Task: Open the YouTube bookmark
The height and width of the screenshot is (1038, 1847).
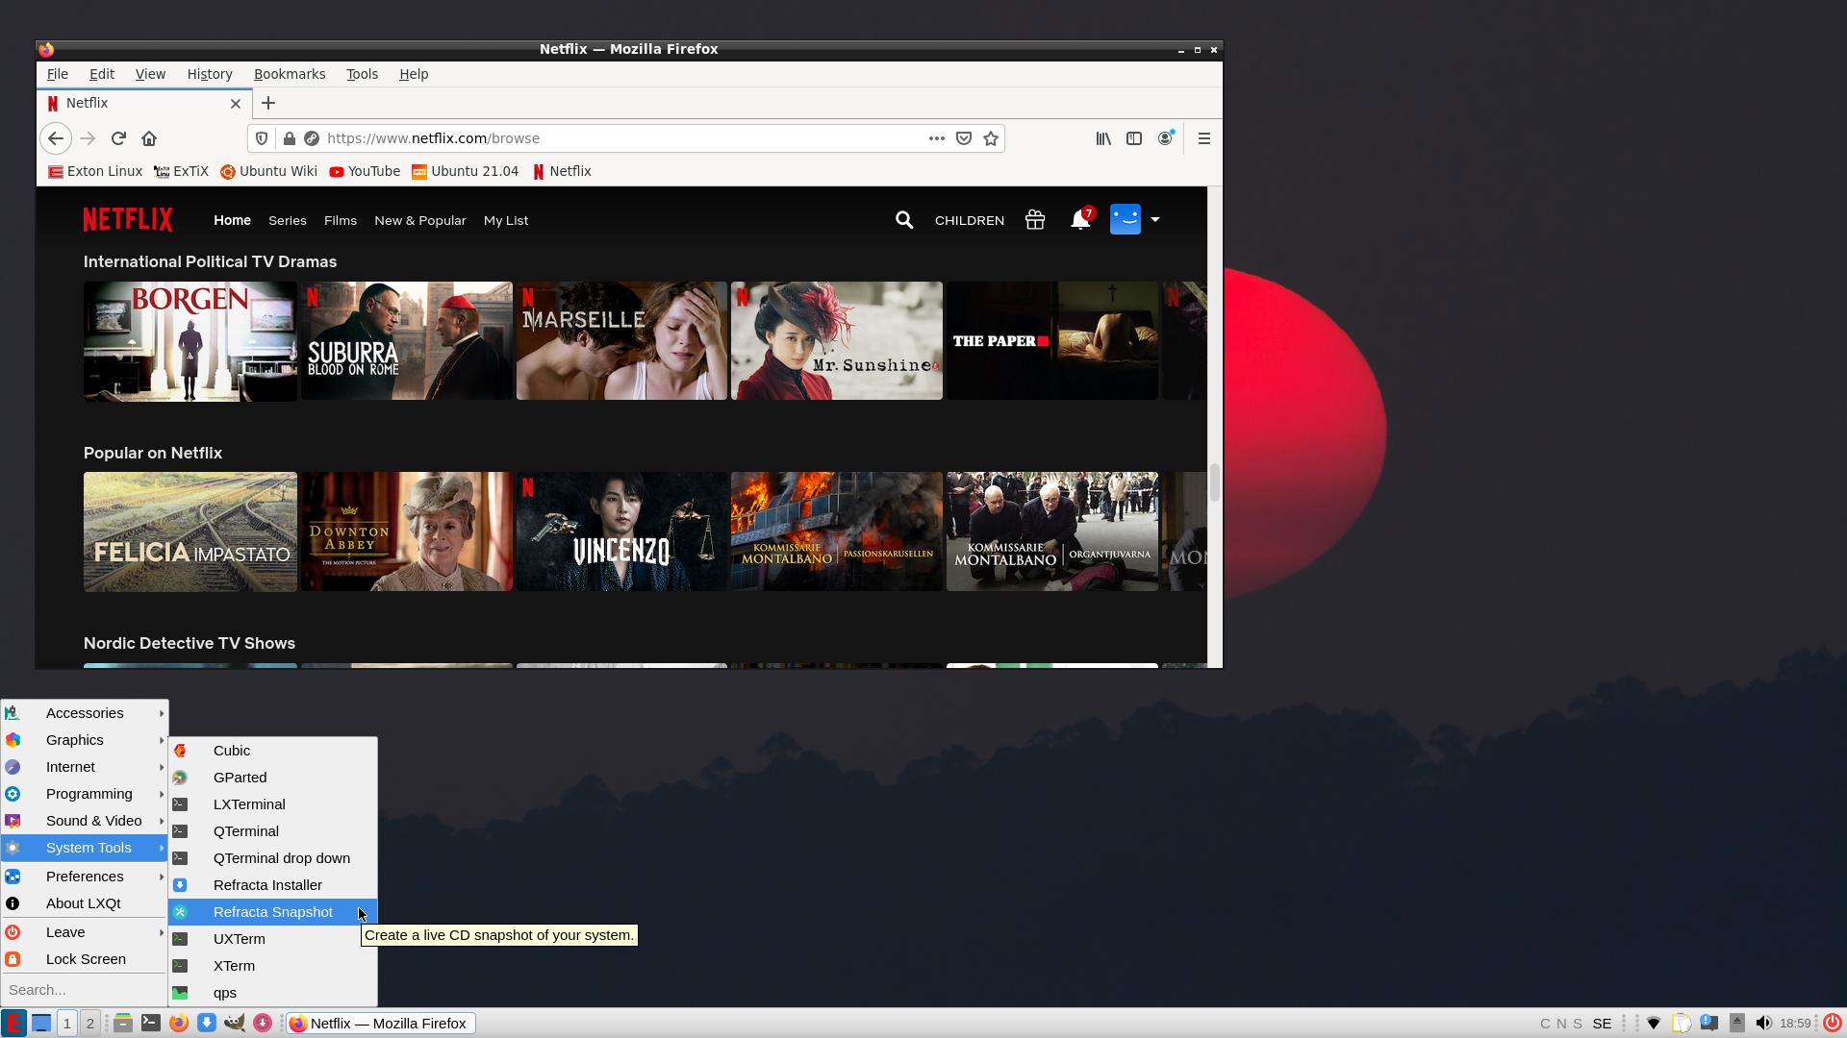Action: coord(365,171)
